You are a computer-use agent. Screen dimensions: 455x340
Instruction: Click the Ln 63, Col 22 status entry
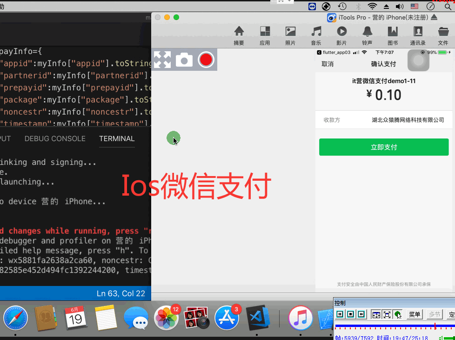121,293
